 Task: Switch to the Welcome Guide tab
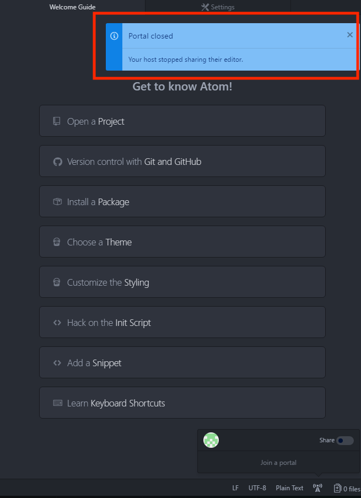coord(72,7)
